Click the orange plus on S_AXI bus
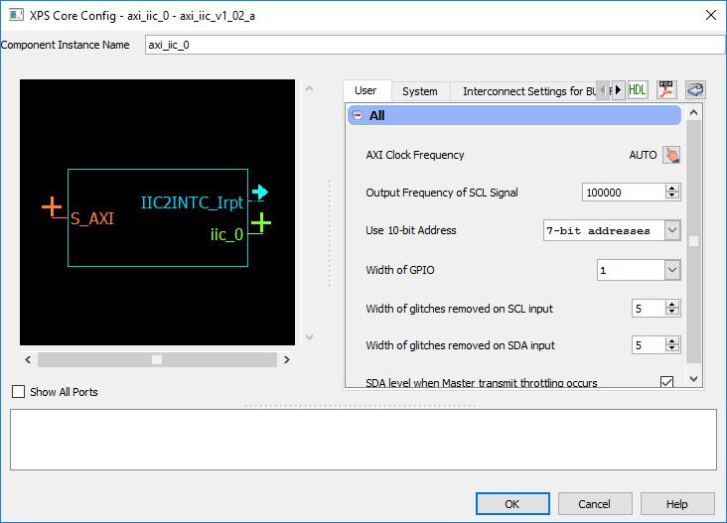This screenshot has height=523, width=727. 52,206
